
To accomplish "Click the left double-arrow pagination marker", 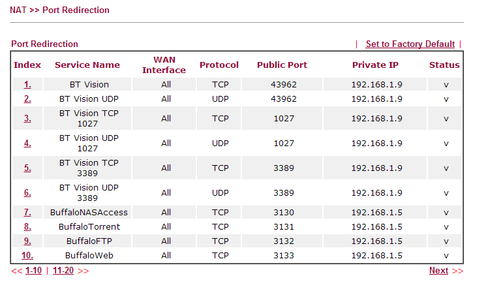I will pyautogui.click(x=17, y=271).
